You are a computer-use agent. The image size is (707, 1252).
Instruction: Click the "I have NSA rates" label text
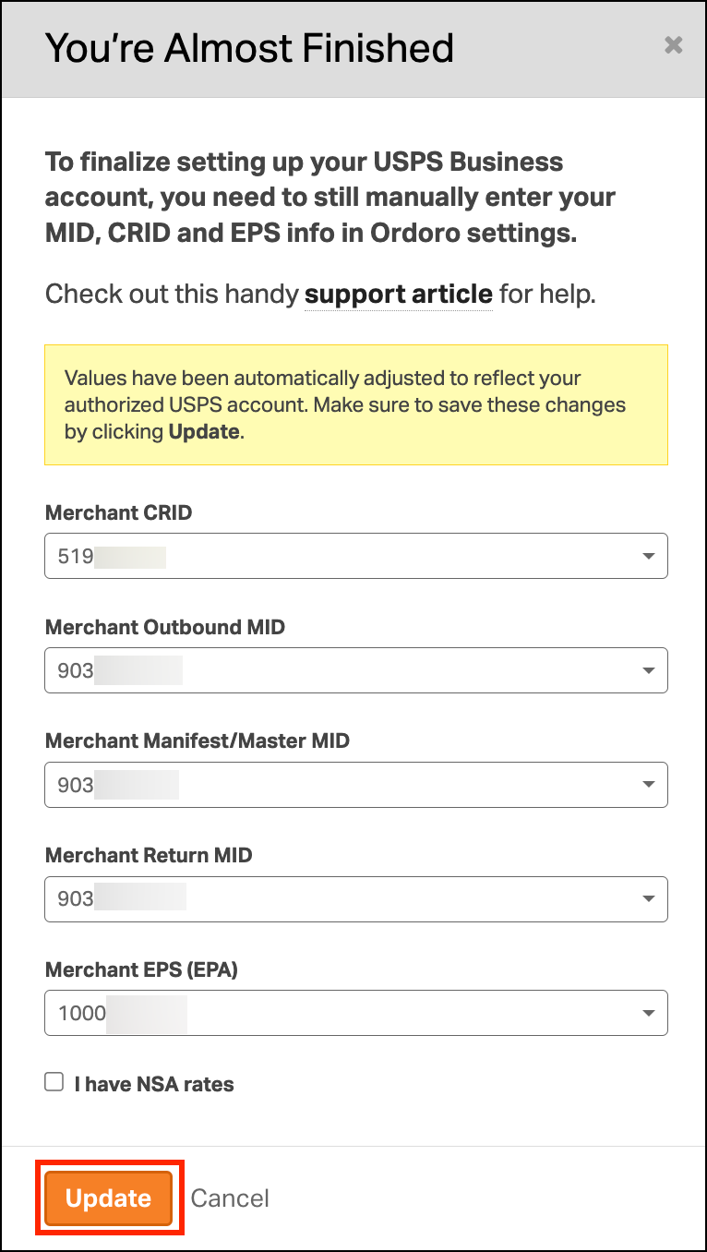pos(154,1085)
